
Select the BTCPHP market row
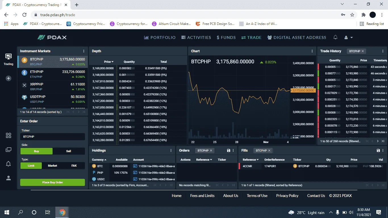tap(53, 62)
